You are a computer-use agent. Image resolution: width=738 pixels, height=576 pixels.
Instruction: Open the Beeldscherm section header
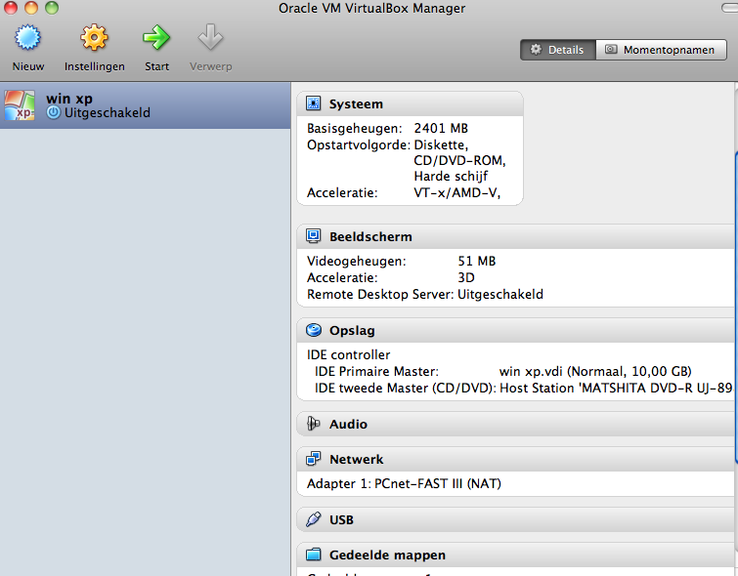[x=517, y=236]
